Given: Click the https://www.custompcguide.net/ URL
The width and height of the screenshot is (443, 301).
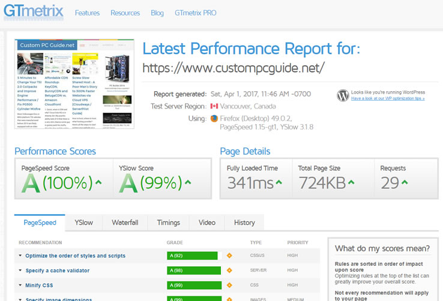Looking at the screenshot, I should coord(234,68).
